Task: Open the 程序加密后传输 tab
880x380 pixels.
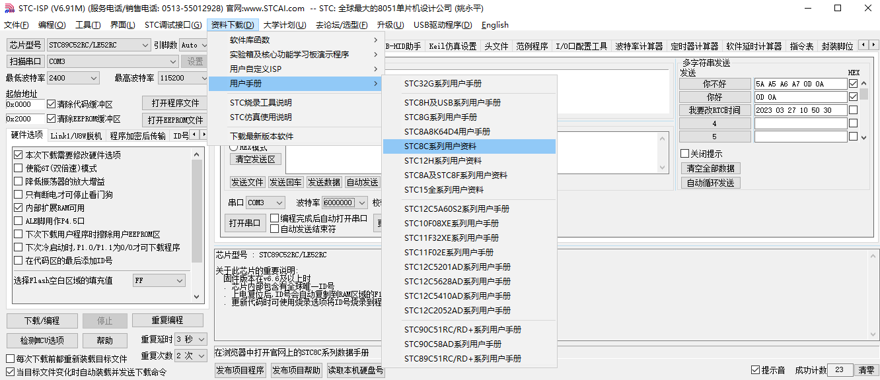Action: [x=138, y=136]
